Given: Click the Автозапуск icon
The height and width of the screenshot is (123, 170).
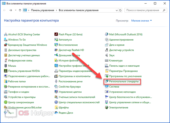Looking at the screenshot, I should coord(56,40).
